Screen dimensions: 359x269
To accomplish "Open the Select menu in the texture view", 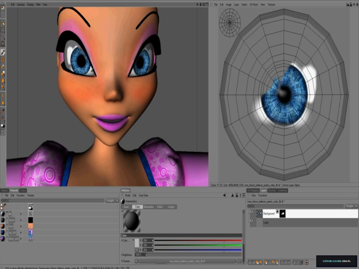I will (x=244, y=4).
